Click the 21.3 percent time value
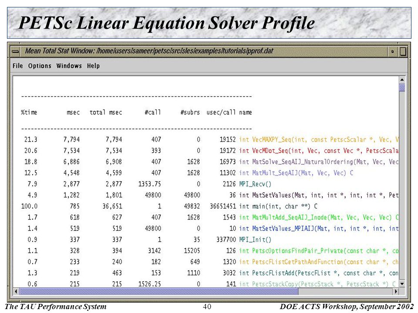This screenshot has height=313, width=418. [30, 140]
